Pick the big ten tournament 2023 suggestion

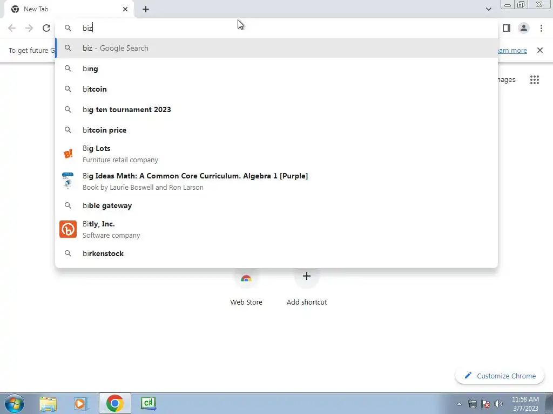coord(276,109)
